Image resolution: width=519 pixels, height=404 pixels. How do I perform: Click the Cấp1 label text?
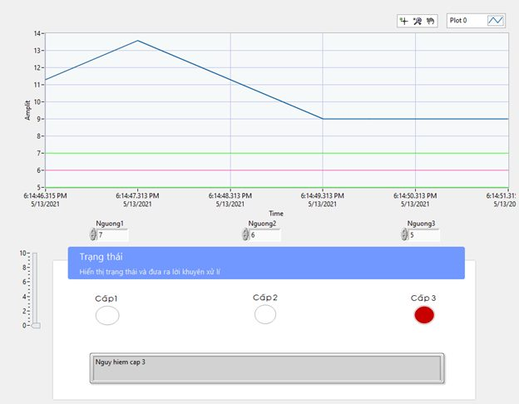[106, 298]
